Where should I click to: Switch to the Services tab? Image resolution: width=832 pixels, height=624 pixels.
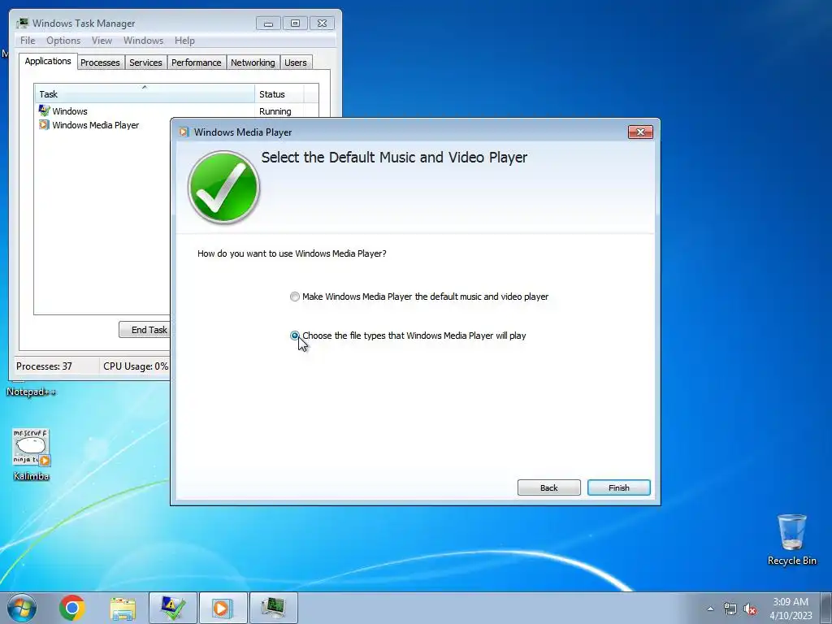point(145,63)
